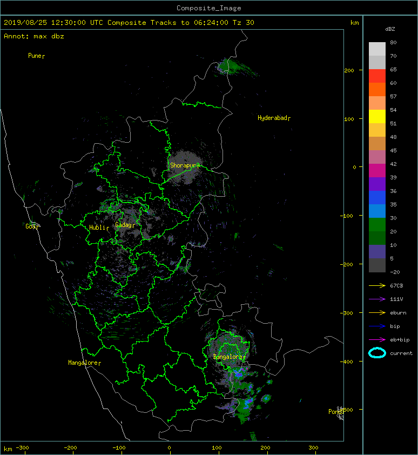Click the purple 39 dBZ swatch

[377, 184]
